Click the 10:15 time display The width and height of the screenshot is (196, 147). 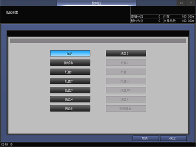[x=9, y=144]
